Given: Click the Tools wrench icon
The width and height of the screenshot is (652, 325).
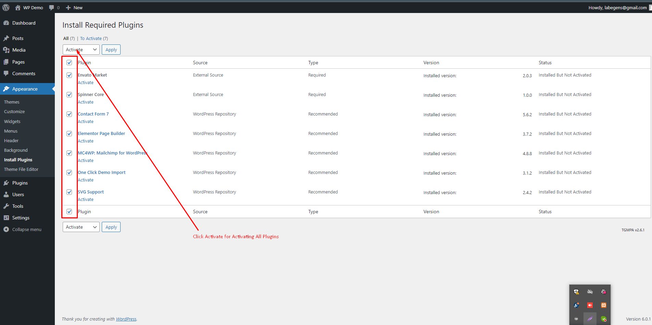Looking at the screenshot, I should click(x=6, y=206).
